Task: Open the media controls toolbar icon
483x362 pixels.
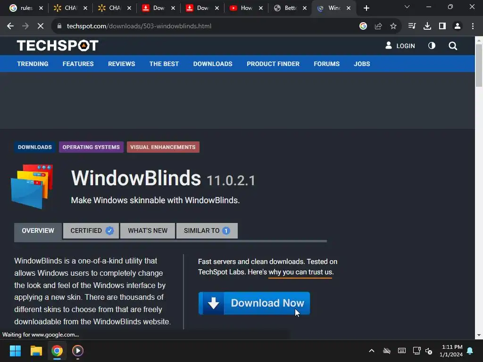Action: point(412,26)
